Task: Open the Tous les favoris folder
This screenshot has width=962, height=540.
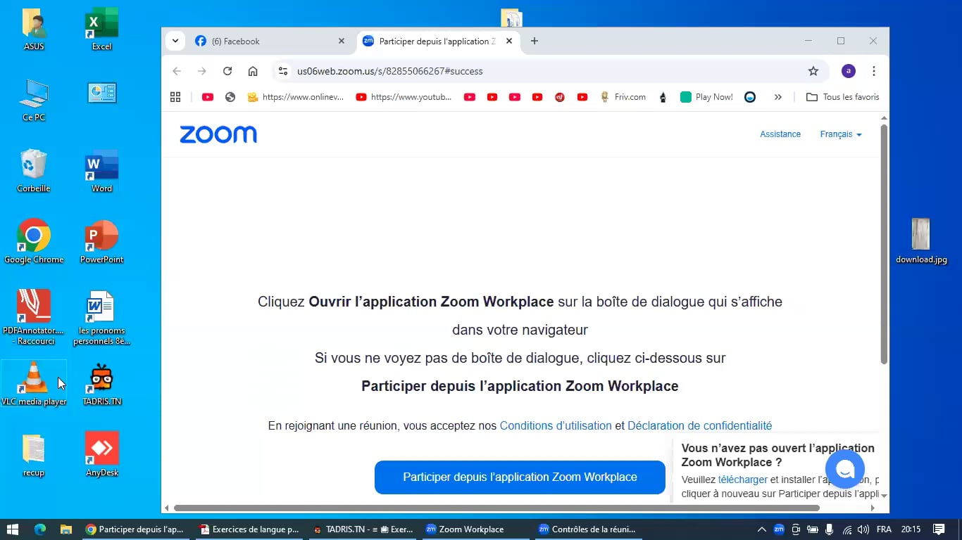Action: pos(843,97)
